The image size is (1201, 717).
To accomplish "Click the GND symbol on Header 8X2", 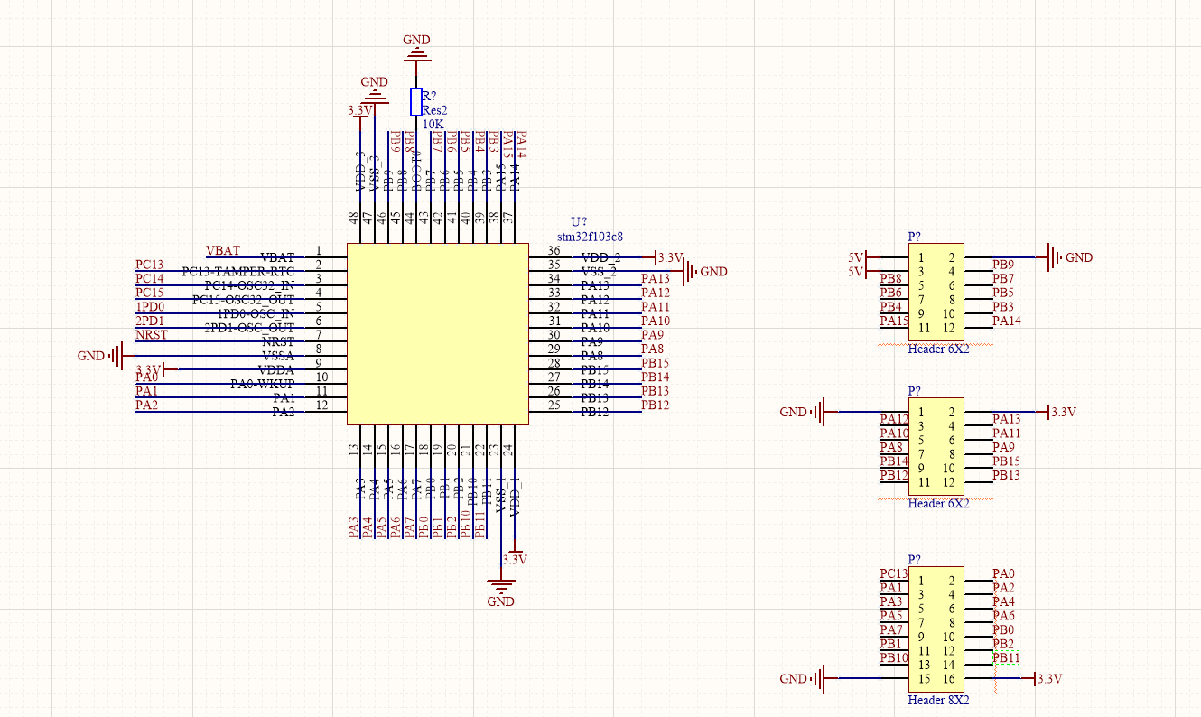I will click(803, 678).
